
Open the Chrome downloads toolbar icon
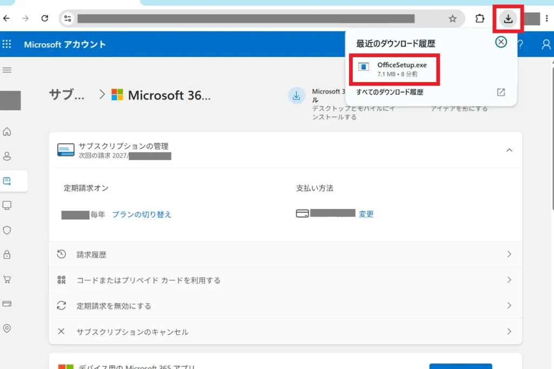tap(508, 18)
